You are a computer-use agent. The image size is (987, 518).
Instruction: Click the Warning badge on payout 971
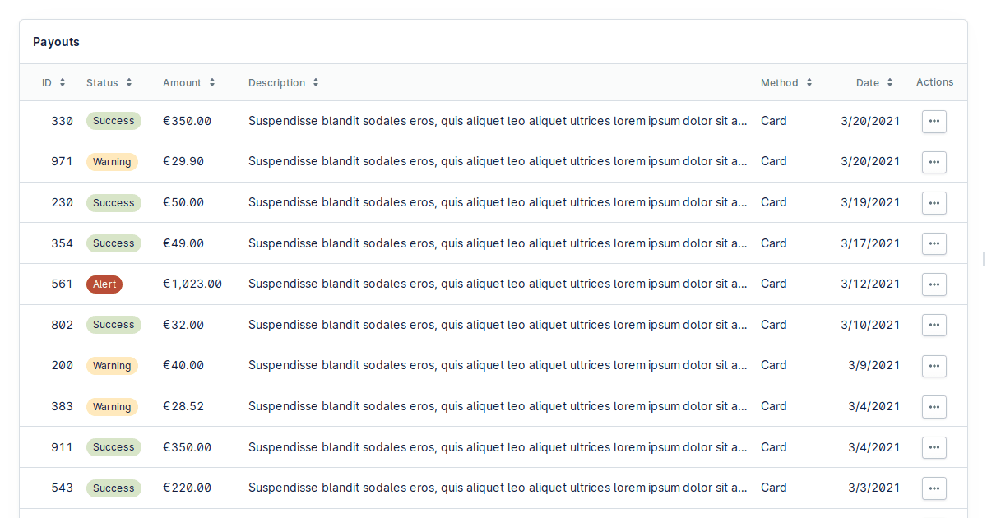pos(112,162)
